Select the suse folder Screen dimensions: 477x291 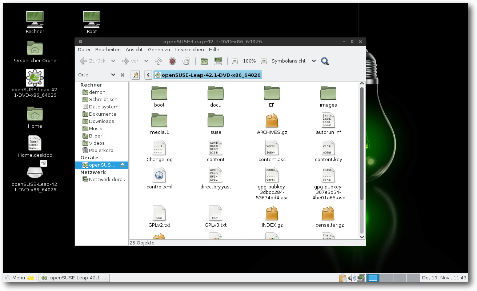(216, 124)
